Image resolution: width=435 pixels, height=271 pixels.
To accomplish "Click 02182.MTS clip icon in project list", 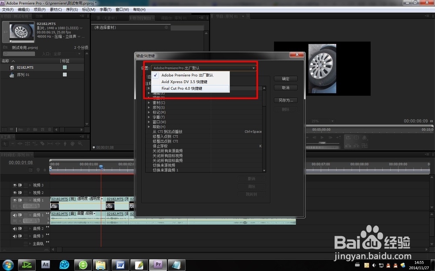I will click(x=12, y=68).
